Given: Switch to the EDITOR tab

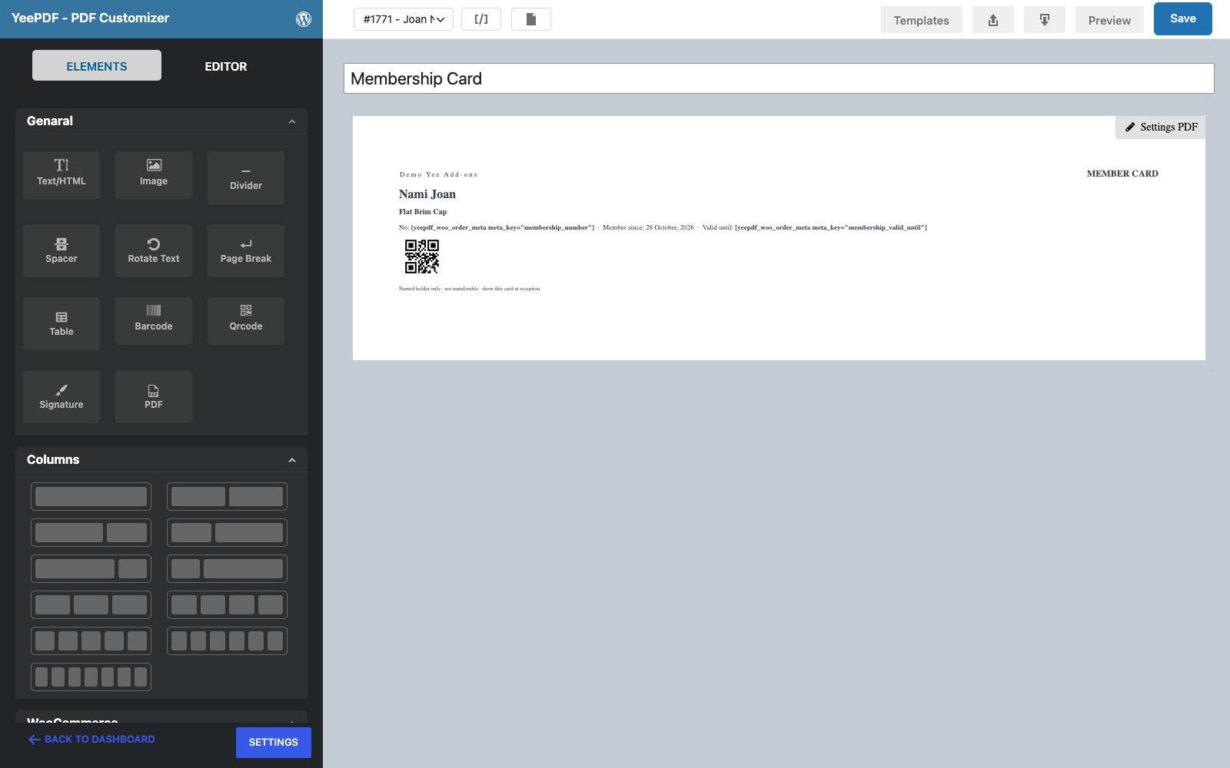Looking at the screenshot, I should pyautogui.click(x=226, y=66).
